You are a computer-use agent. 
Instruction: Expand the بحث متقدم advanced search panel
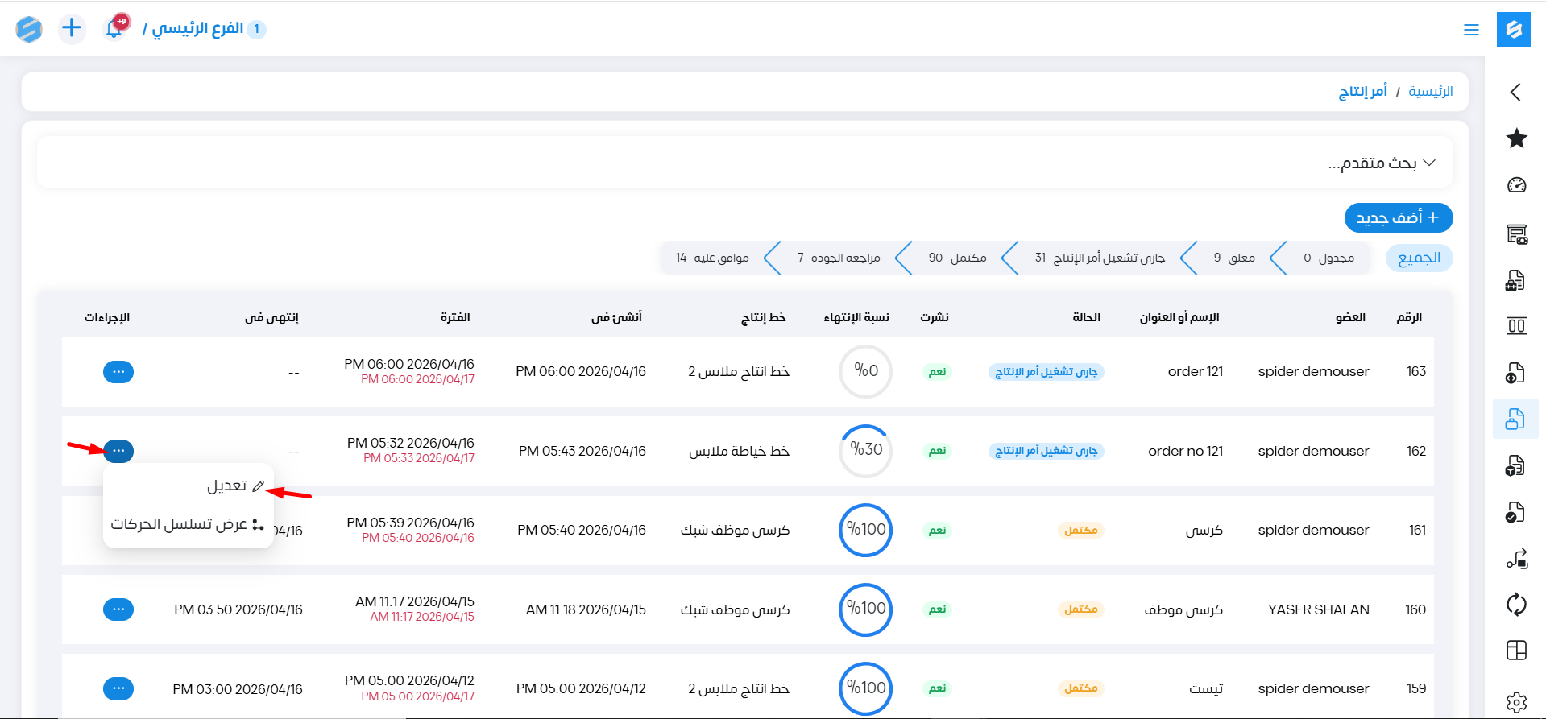tap(745, 163)
